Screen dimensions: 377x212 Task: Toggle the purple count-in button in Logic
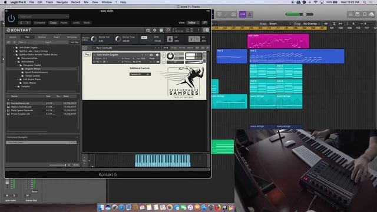click(242, 14)
